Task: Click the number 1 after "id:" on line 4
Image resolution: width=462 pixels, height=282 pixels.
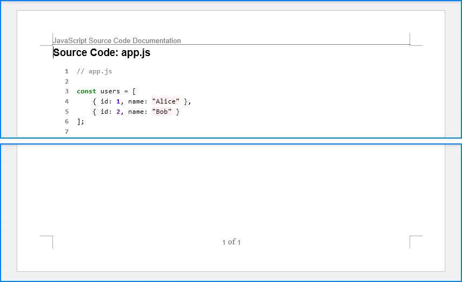Action: pyautogui.click(x=118, y=101)
